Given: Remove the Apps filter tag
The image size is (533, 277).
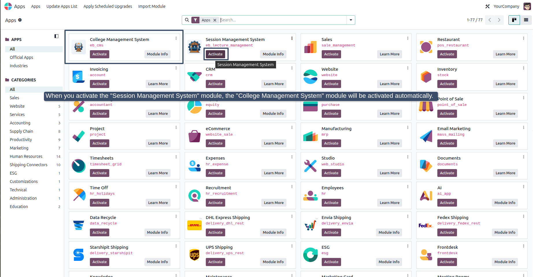Looking at the screenshot, I should point(215,20).
